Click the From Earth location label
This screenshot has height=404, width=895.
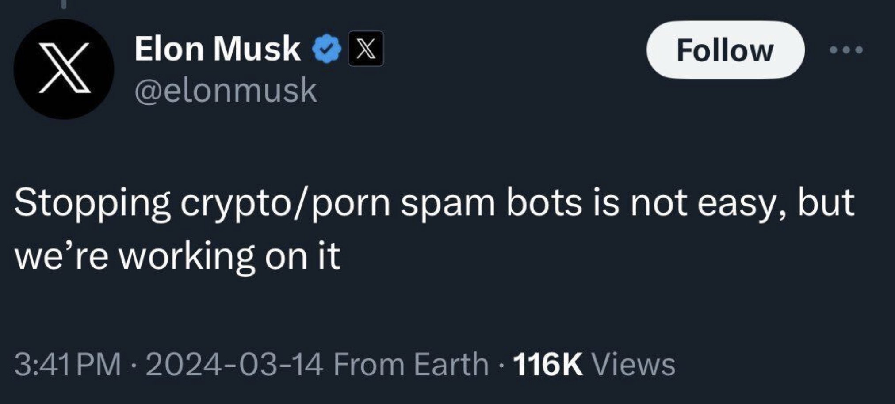411,364
